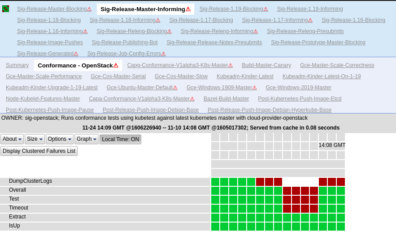Click the 14:08 GMT column header

tap(332, 145)
